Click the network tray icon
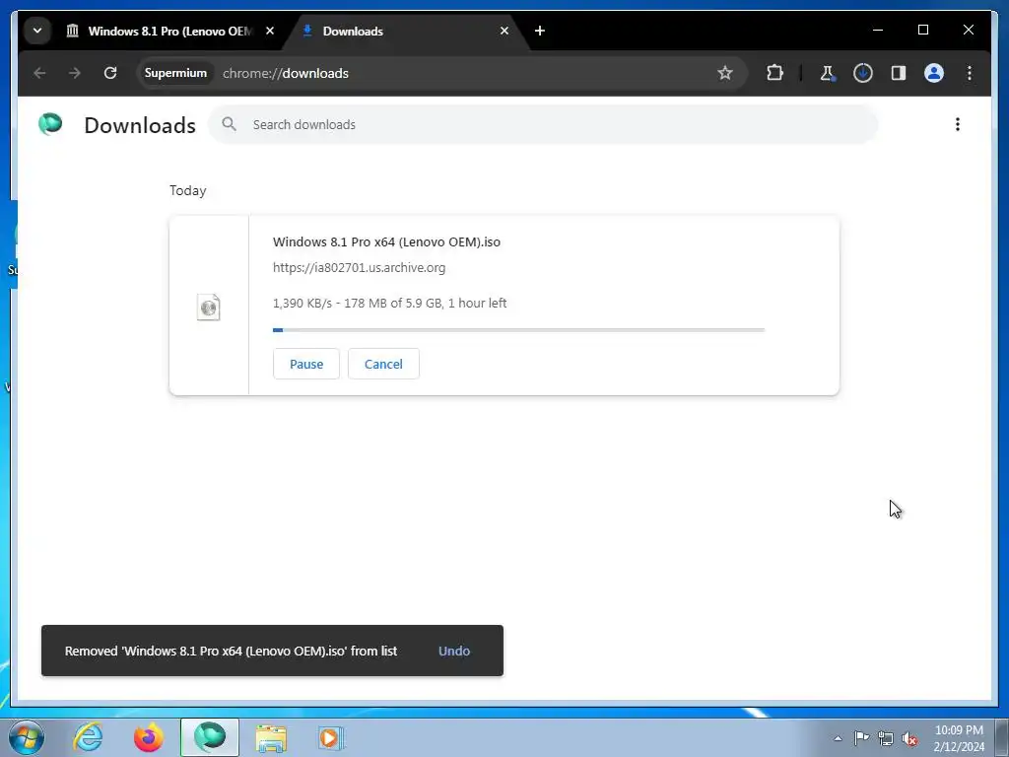 [886, 738]
